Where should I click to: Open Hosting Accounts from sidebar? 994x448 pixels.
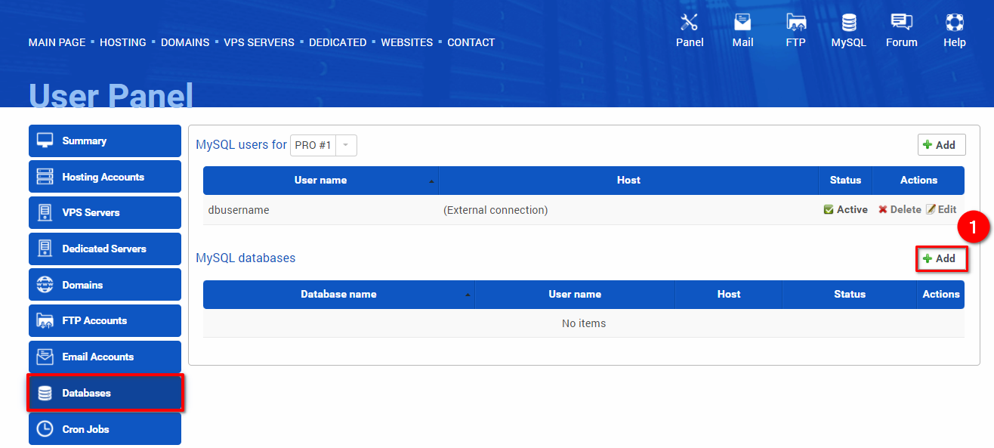pos(105,177)
